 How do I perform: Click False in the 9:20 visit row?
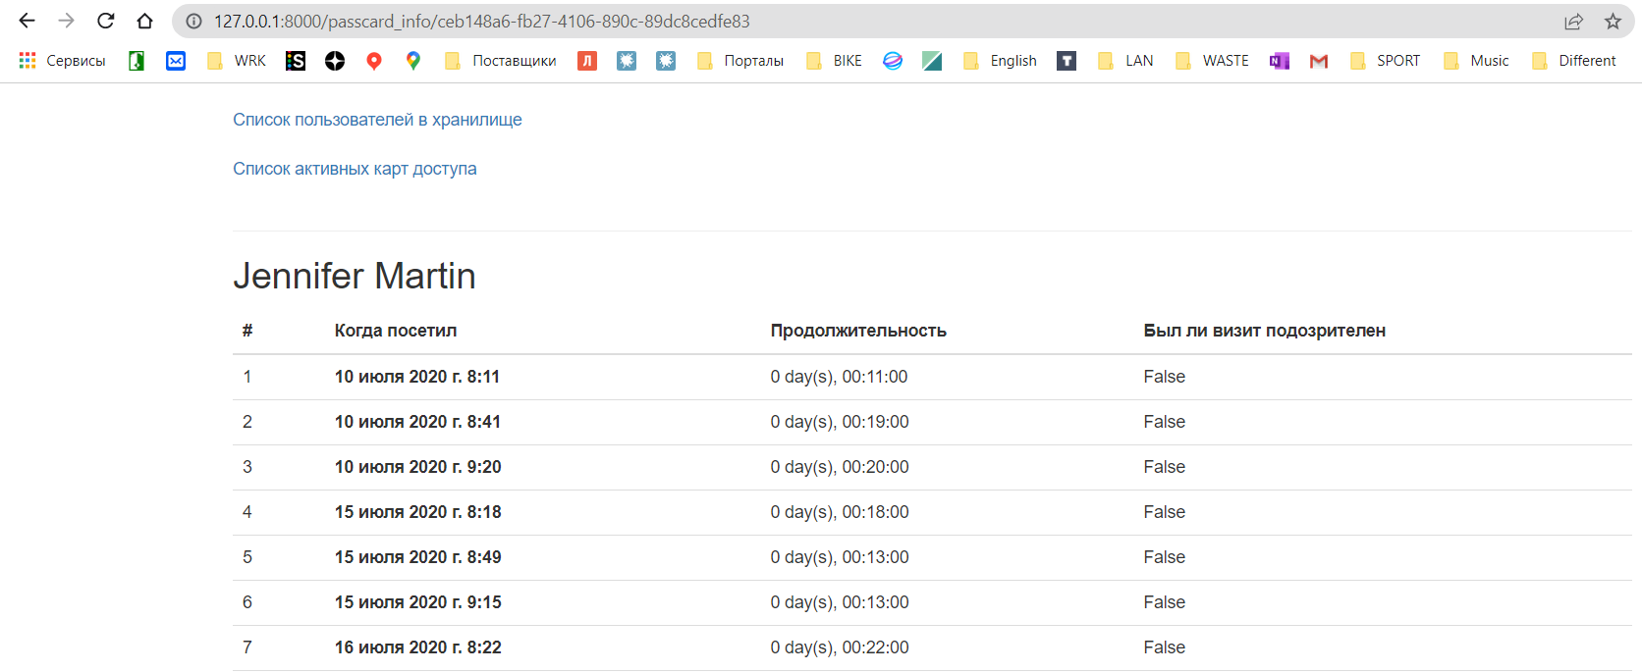1165,467
